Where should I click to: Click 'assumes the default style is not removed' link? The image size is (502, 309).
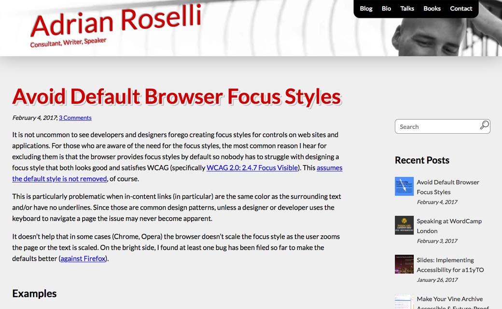tap(59, 179)
